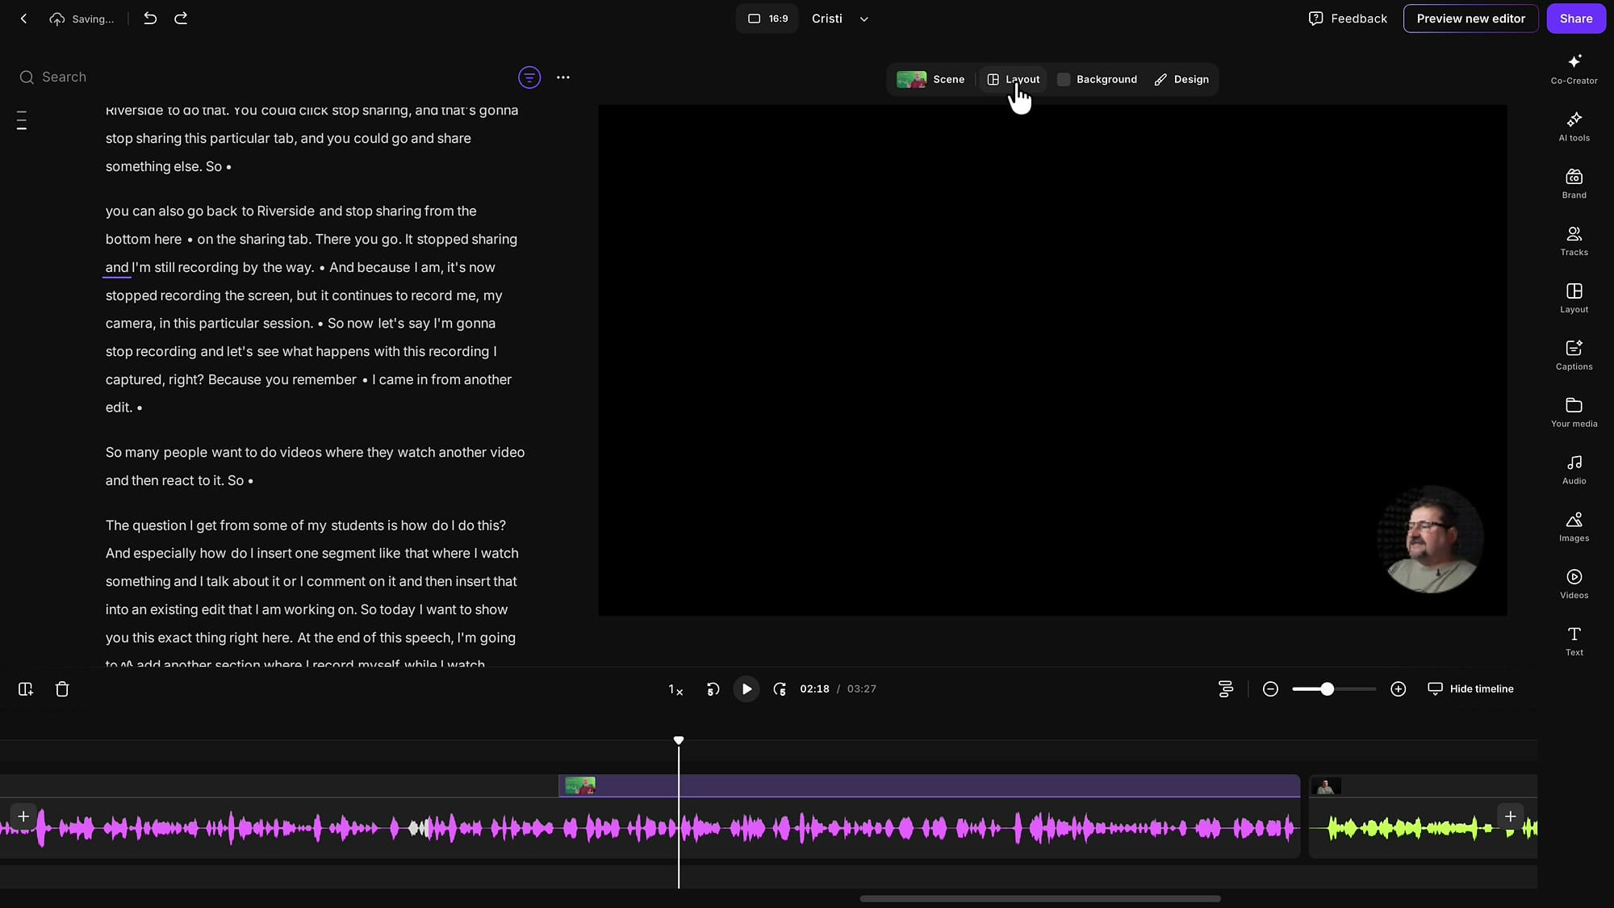
Task: Open the Feedback dialog
Action: point(1348,19)
